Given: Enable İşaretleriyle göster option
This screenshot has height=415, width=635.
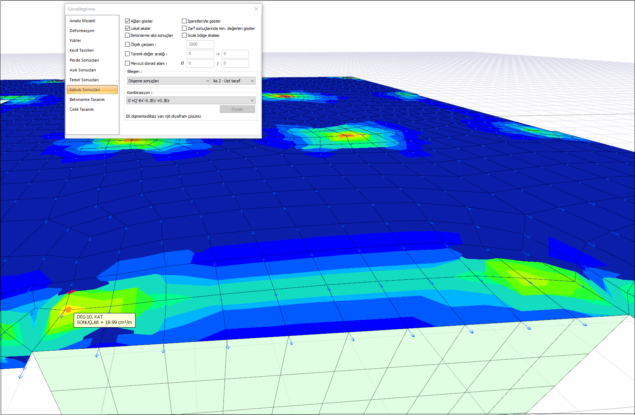Looking at the screenshot, I should [184, 21].
